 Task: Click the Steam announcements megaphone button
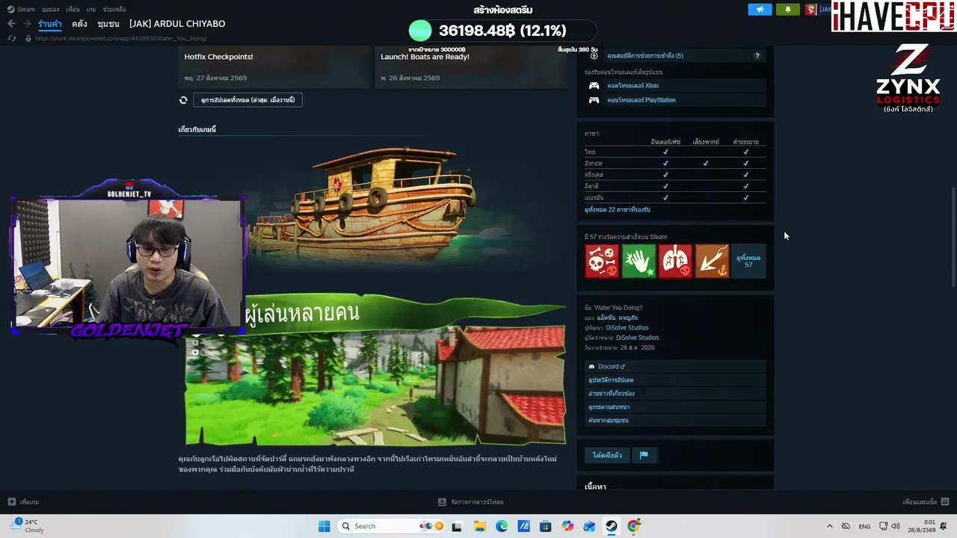pyautogui.click(x=760, y=10)
